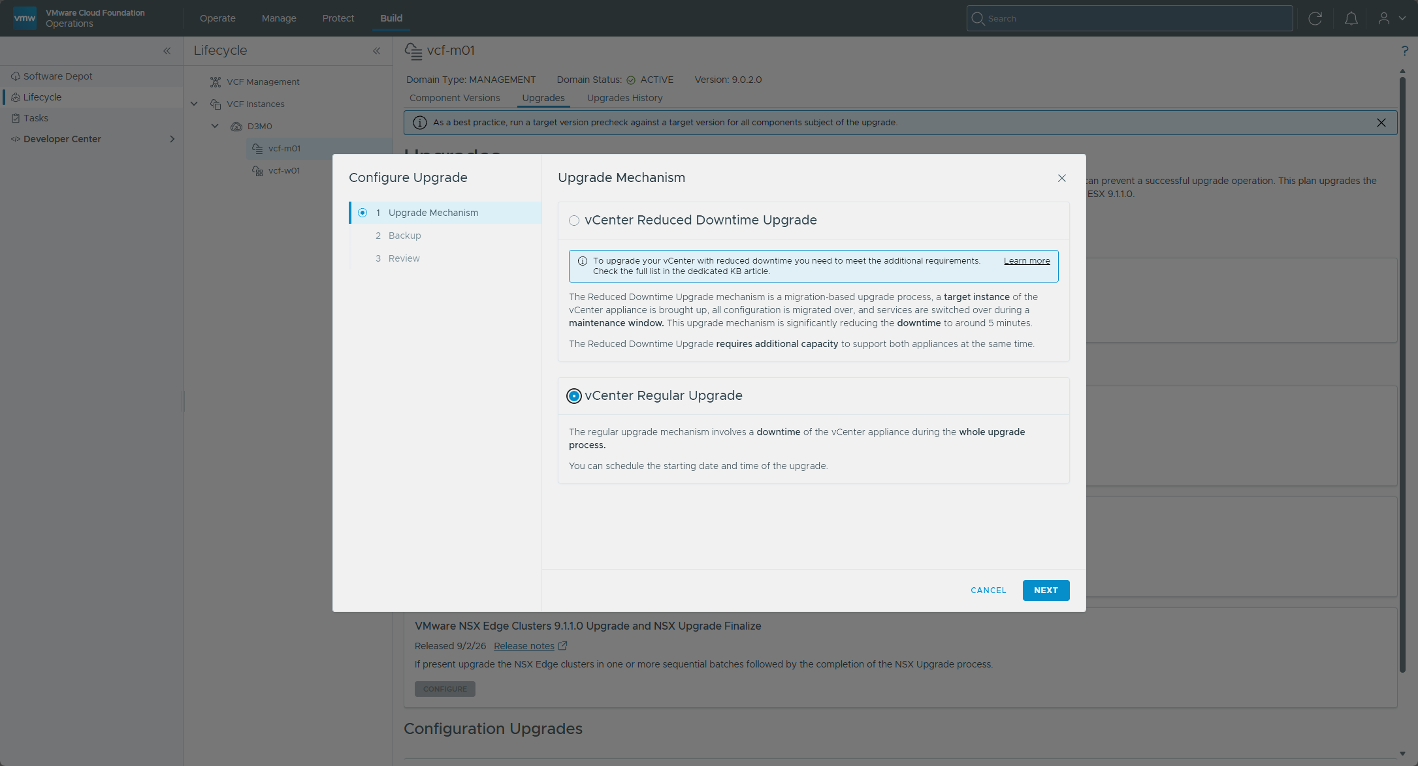1418x766 pixels.
Task: Open the Manage menu
Action: pos(279,18)
